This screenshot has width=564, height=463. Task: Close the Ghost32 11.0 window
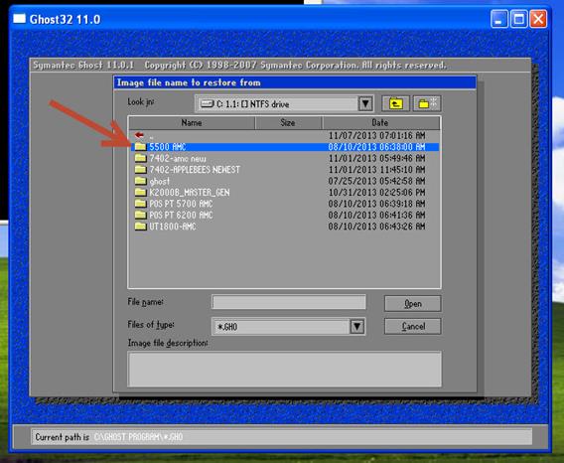[538, 18]
